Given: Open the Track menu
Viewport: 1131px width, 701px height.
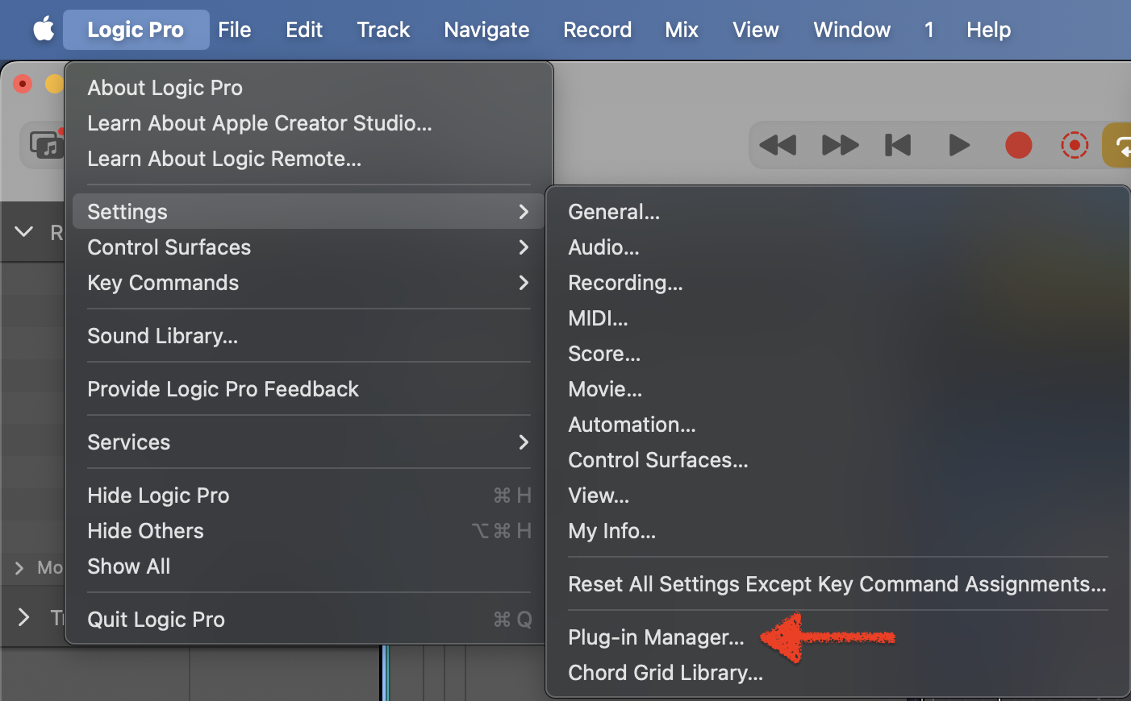Looking at the screenshot, I should tap(382, 29).
